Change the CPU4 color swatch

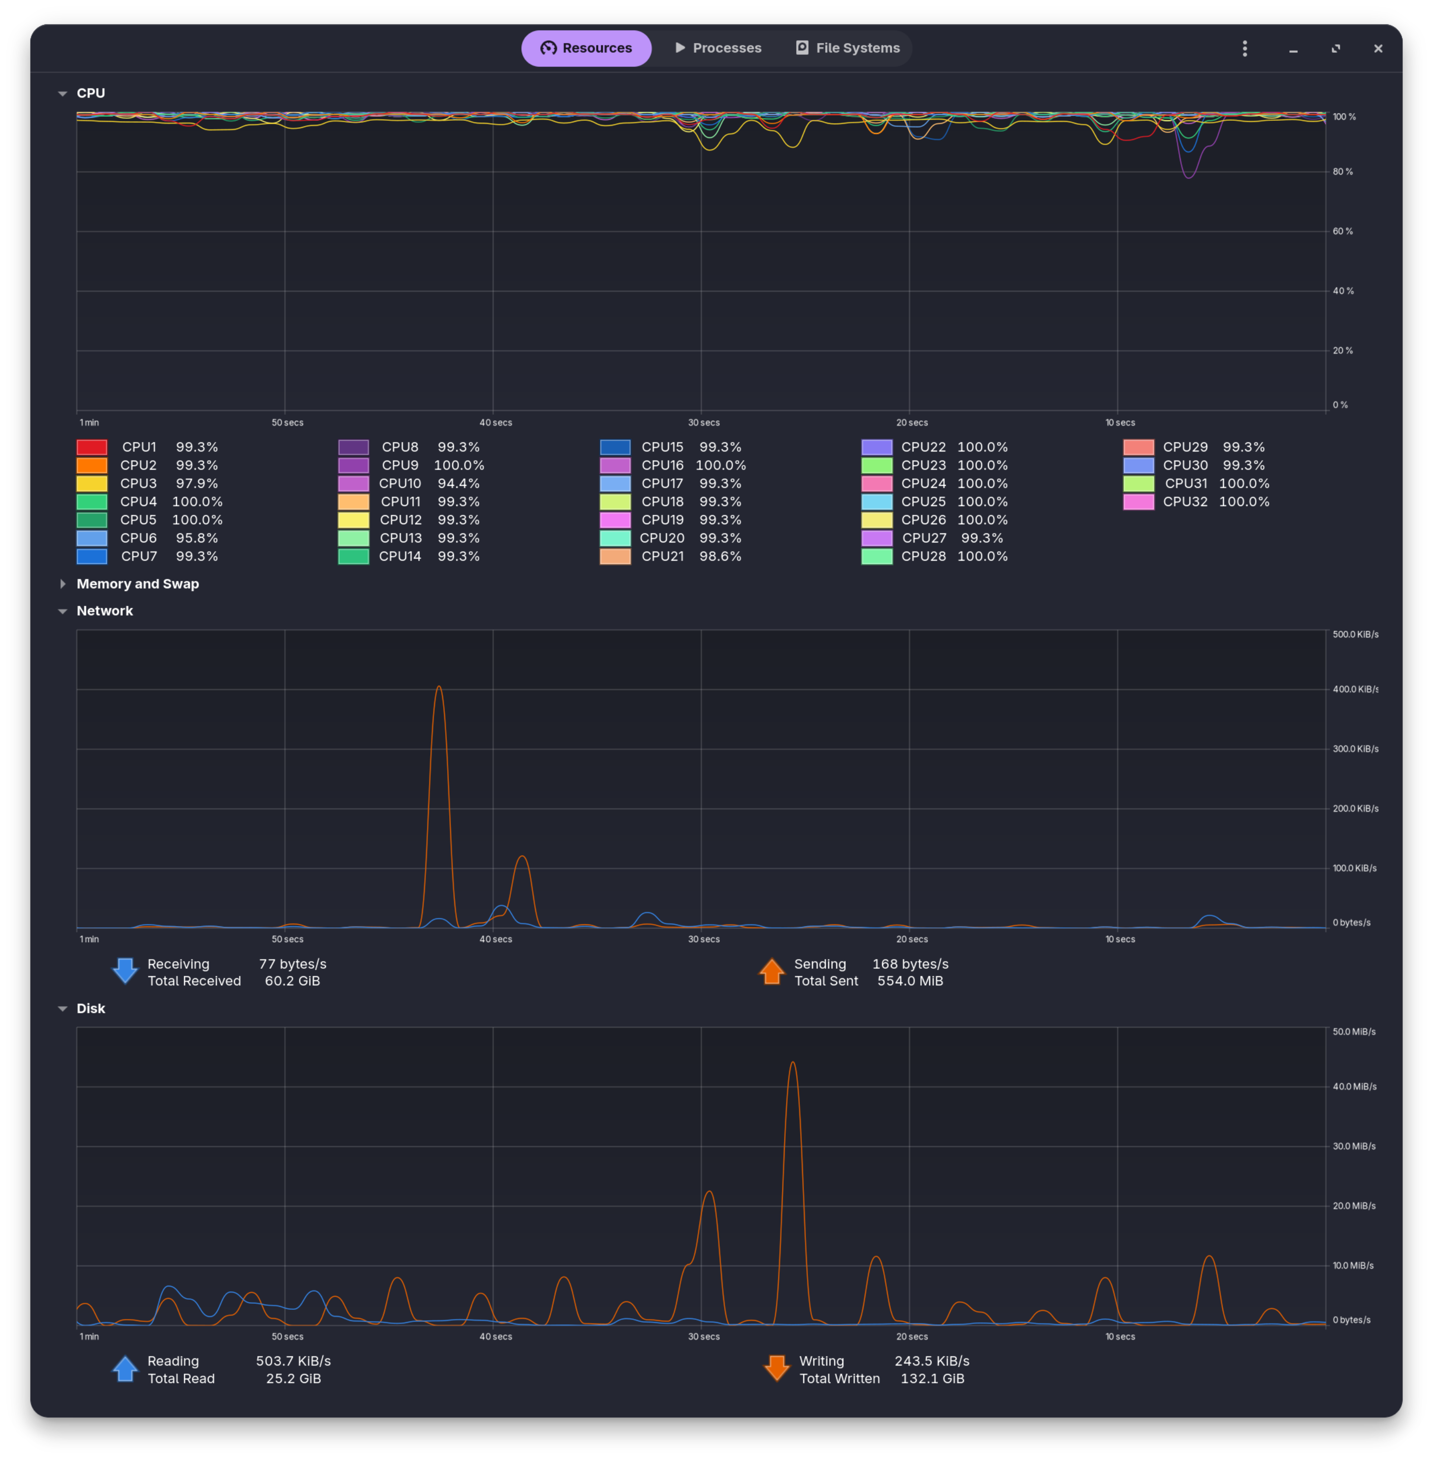(92, 501)
